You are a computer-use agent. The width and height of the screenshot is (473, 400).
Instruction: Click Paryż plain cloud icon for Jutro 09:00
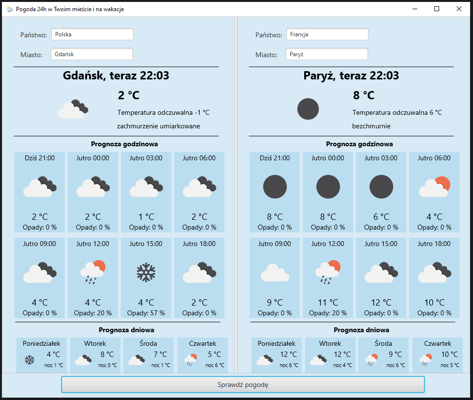[x=275, y=273]
